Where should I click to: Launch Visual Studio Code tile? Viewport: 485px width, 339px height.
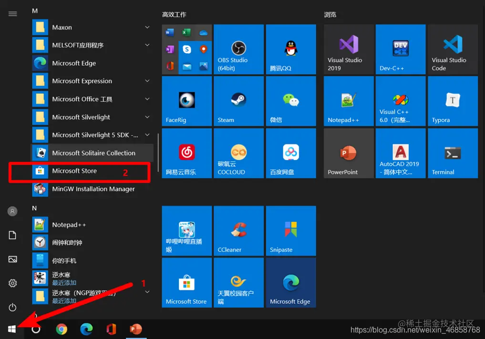tap(453, 50)
